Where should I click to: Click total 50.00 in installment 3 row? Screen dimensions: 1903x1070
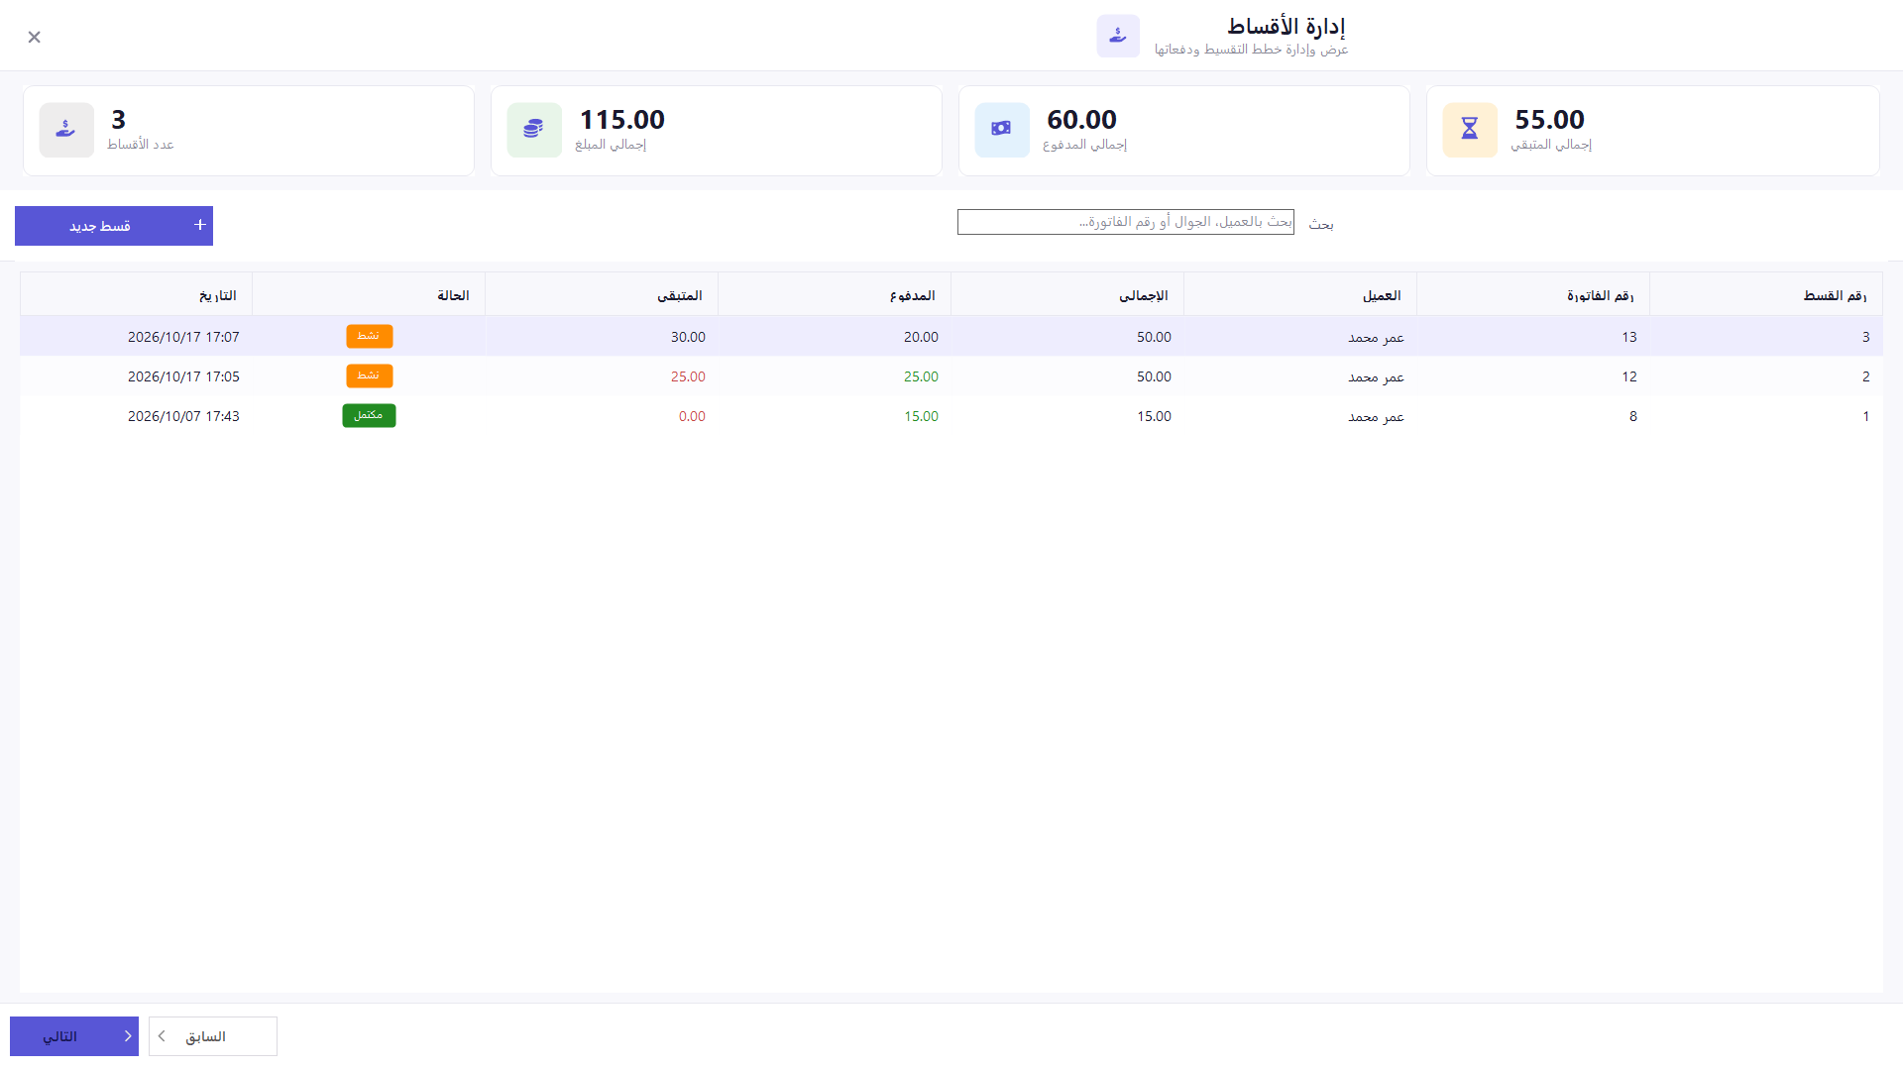click(x=1154, y=337)
